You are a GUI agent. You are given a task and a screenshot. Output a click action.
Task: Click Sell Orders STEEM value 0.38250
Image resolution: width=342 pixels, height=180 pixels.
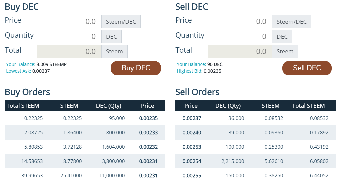274,176
